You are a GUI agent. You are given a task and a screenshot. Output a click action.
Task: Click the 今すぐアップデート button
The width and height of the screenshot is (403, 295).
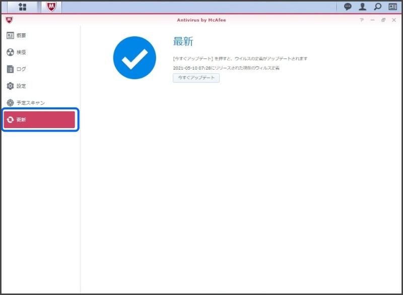point(196,78)
